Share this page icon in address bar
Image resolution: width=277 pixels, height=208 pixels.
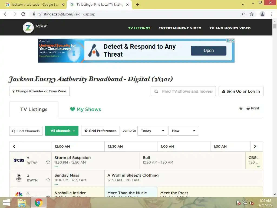[243, 14]
